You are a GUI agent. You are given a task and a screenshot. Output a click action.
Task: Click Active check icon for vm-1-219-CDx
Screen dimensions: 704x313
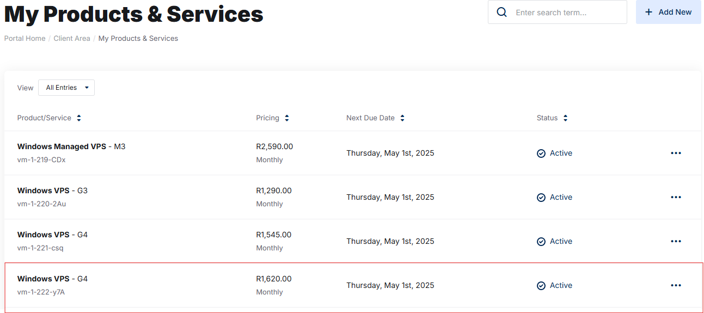541,154
